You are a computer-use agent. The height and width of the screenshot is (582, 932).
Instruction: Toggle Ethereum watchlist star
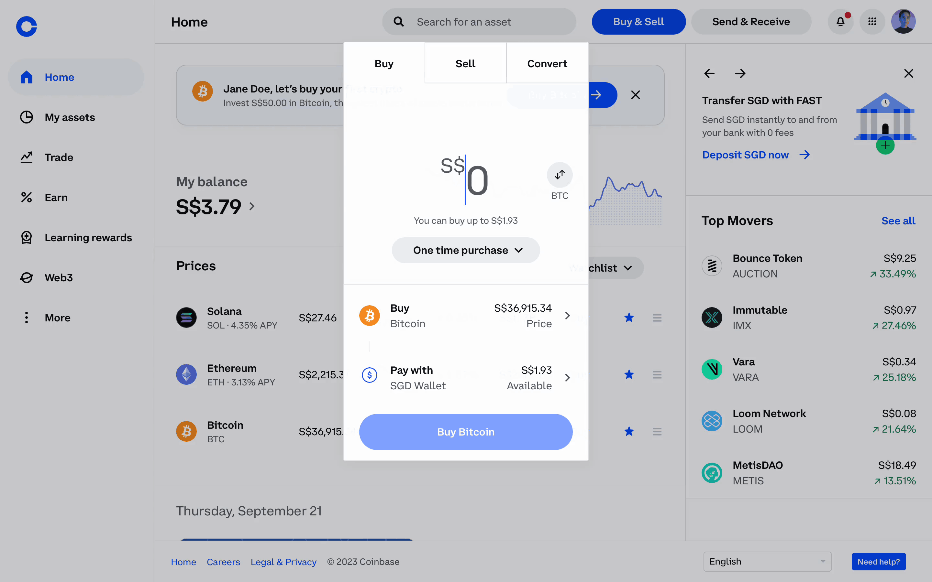629,374
